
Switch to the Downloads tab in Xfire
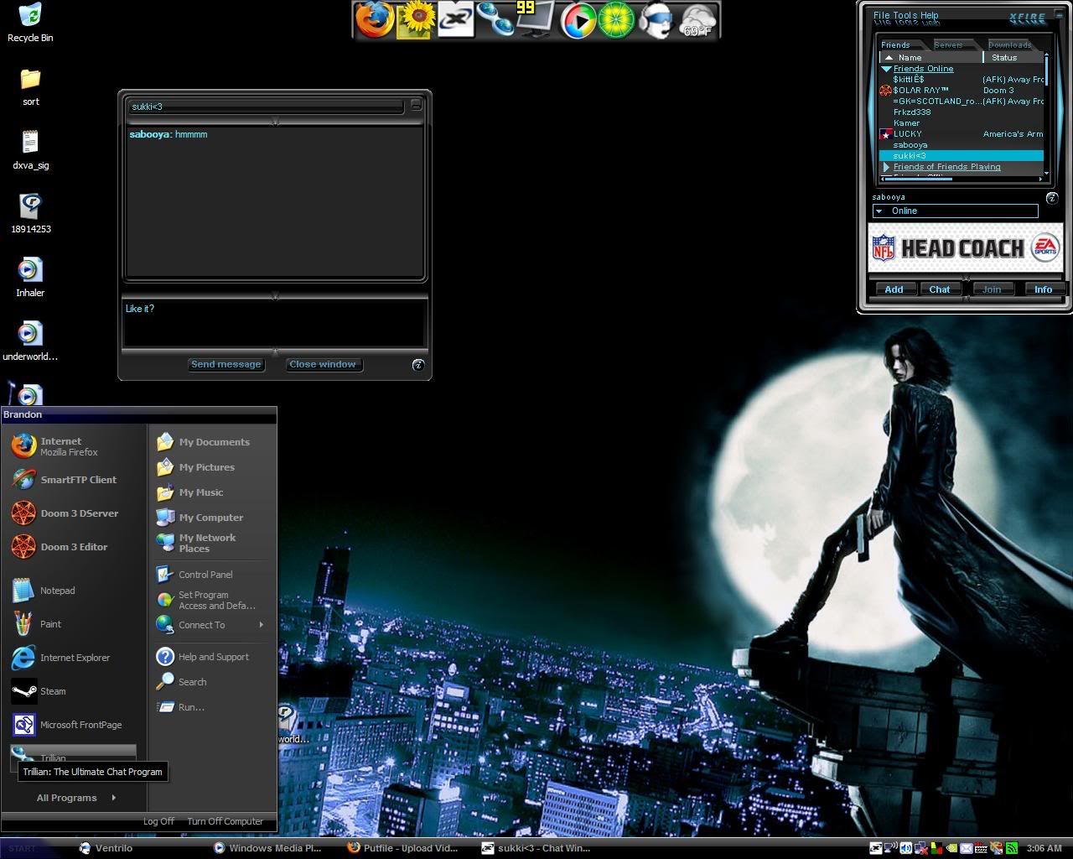pos(1010,44)
